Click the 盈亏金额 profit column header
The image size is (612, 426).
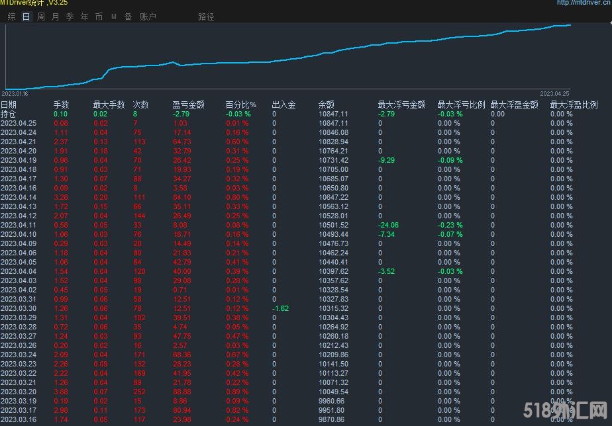click(x=188, y=105)
